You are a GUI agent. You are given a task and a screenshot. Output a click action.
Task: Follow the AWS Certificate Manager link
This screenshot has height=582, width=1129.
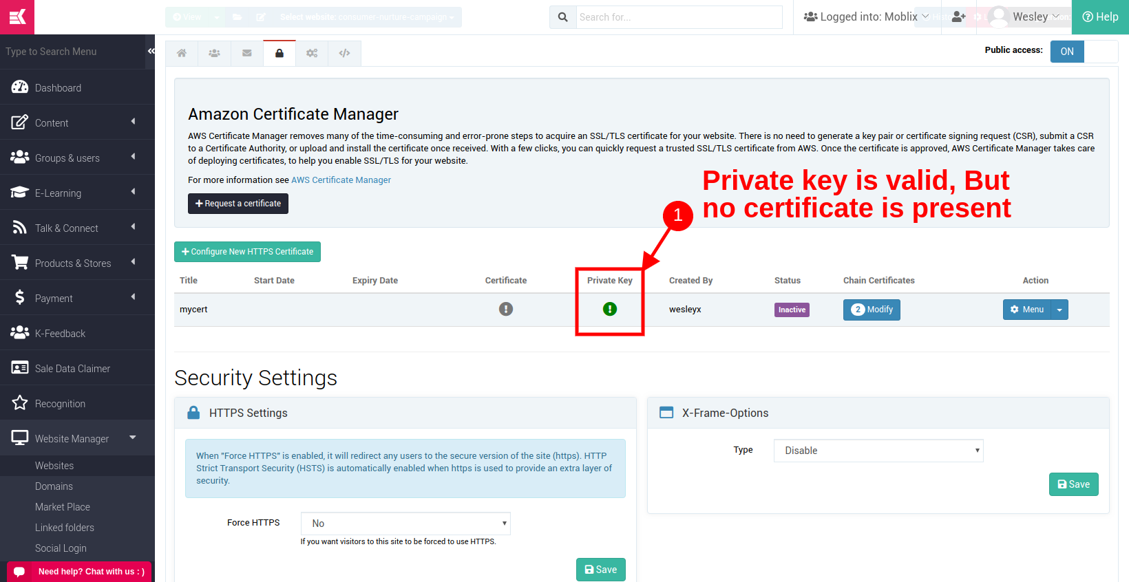click(341, 180)
